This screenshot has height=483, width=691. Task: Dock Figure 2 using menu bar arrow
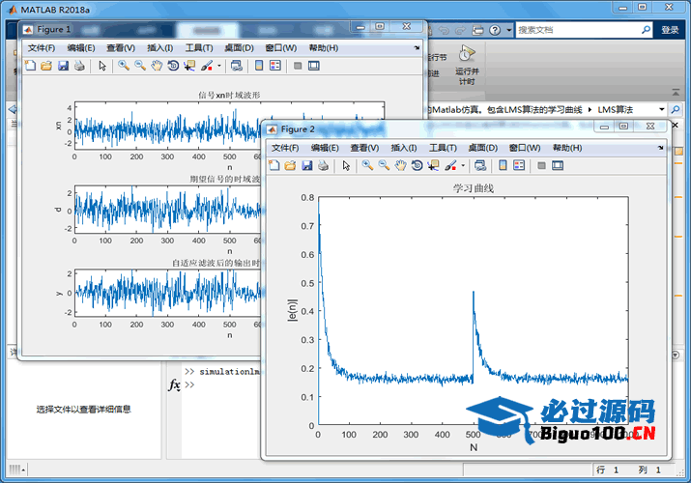tap(660, 148)
